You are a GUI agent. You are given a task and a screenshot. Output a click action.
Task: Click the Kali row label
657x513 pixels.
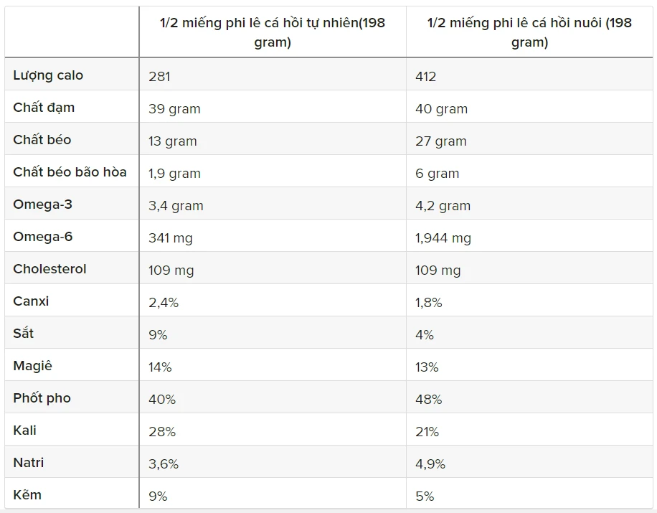click(24, 430)
